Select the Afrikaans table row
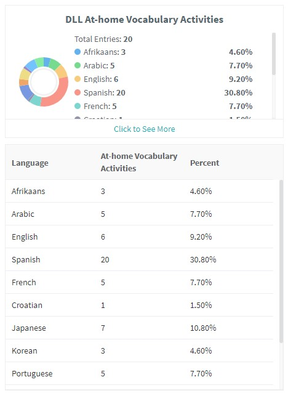The height and width of the screenshot is (393, 288). pyautogui.click(x=139, y=191)
